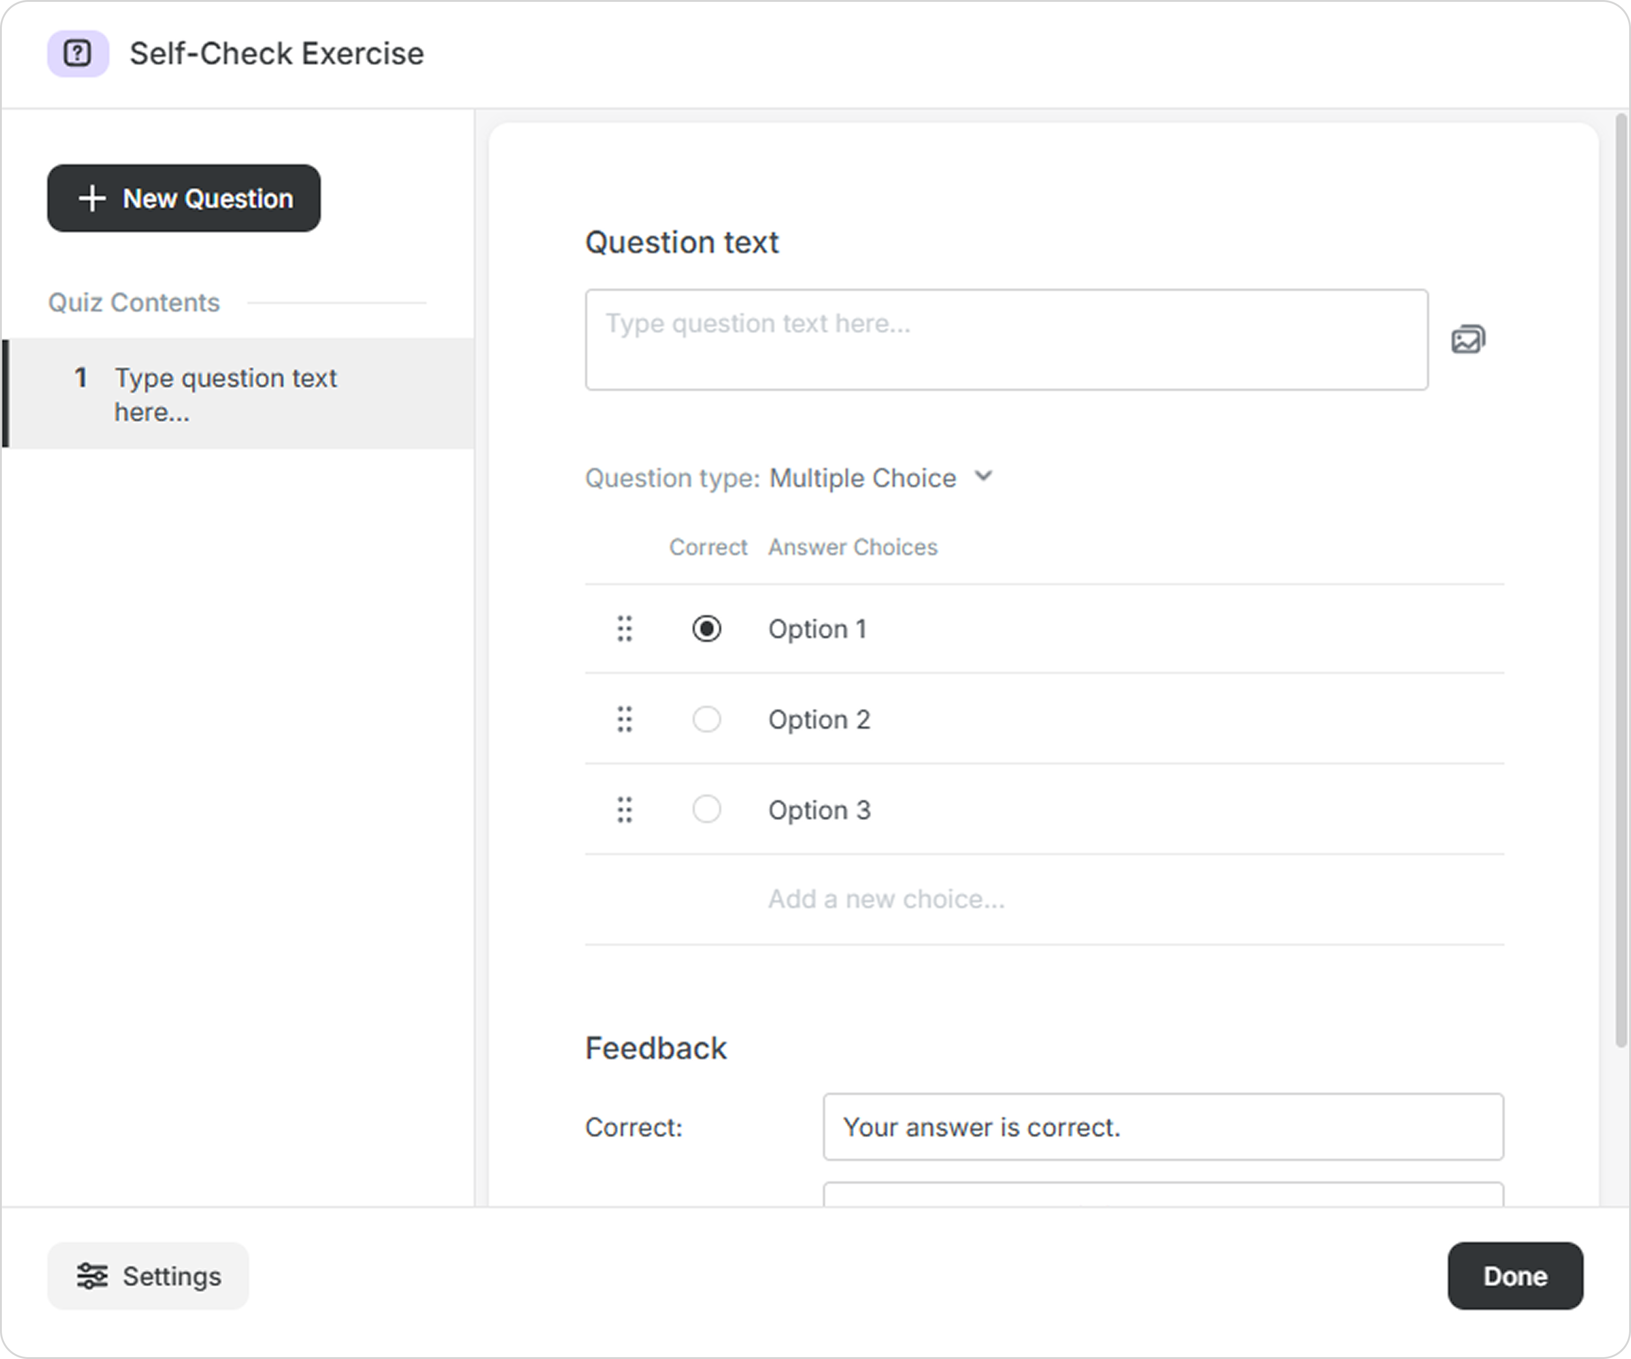1631x1359 pixels.
Task: Click the Self-Check Exercise question mark icon
Action: coord(78,54)
